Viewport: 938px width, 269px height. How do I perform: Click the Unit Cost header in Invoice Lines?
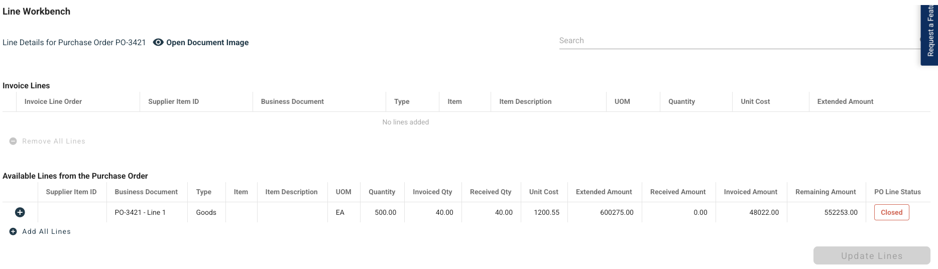(755, 101)
